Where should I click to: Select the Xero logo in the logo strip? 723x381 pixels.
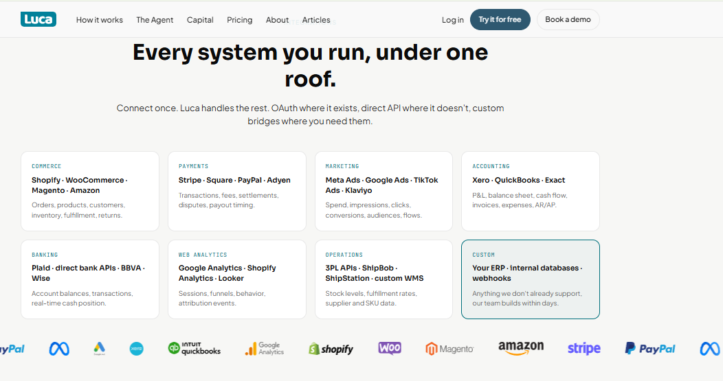pyautogui.click(x=137, y=349)
